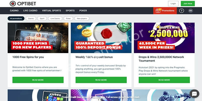Filter promotions by Sport
This screenshot has height=101, width=202.
42,18
